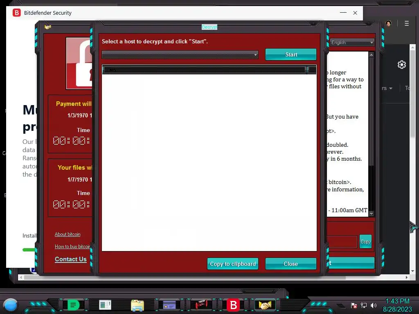Open the host selection dropdown
419x314 pixels.
pos(180,55)
